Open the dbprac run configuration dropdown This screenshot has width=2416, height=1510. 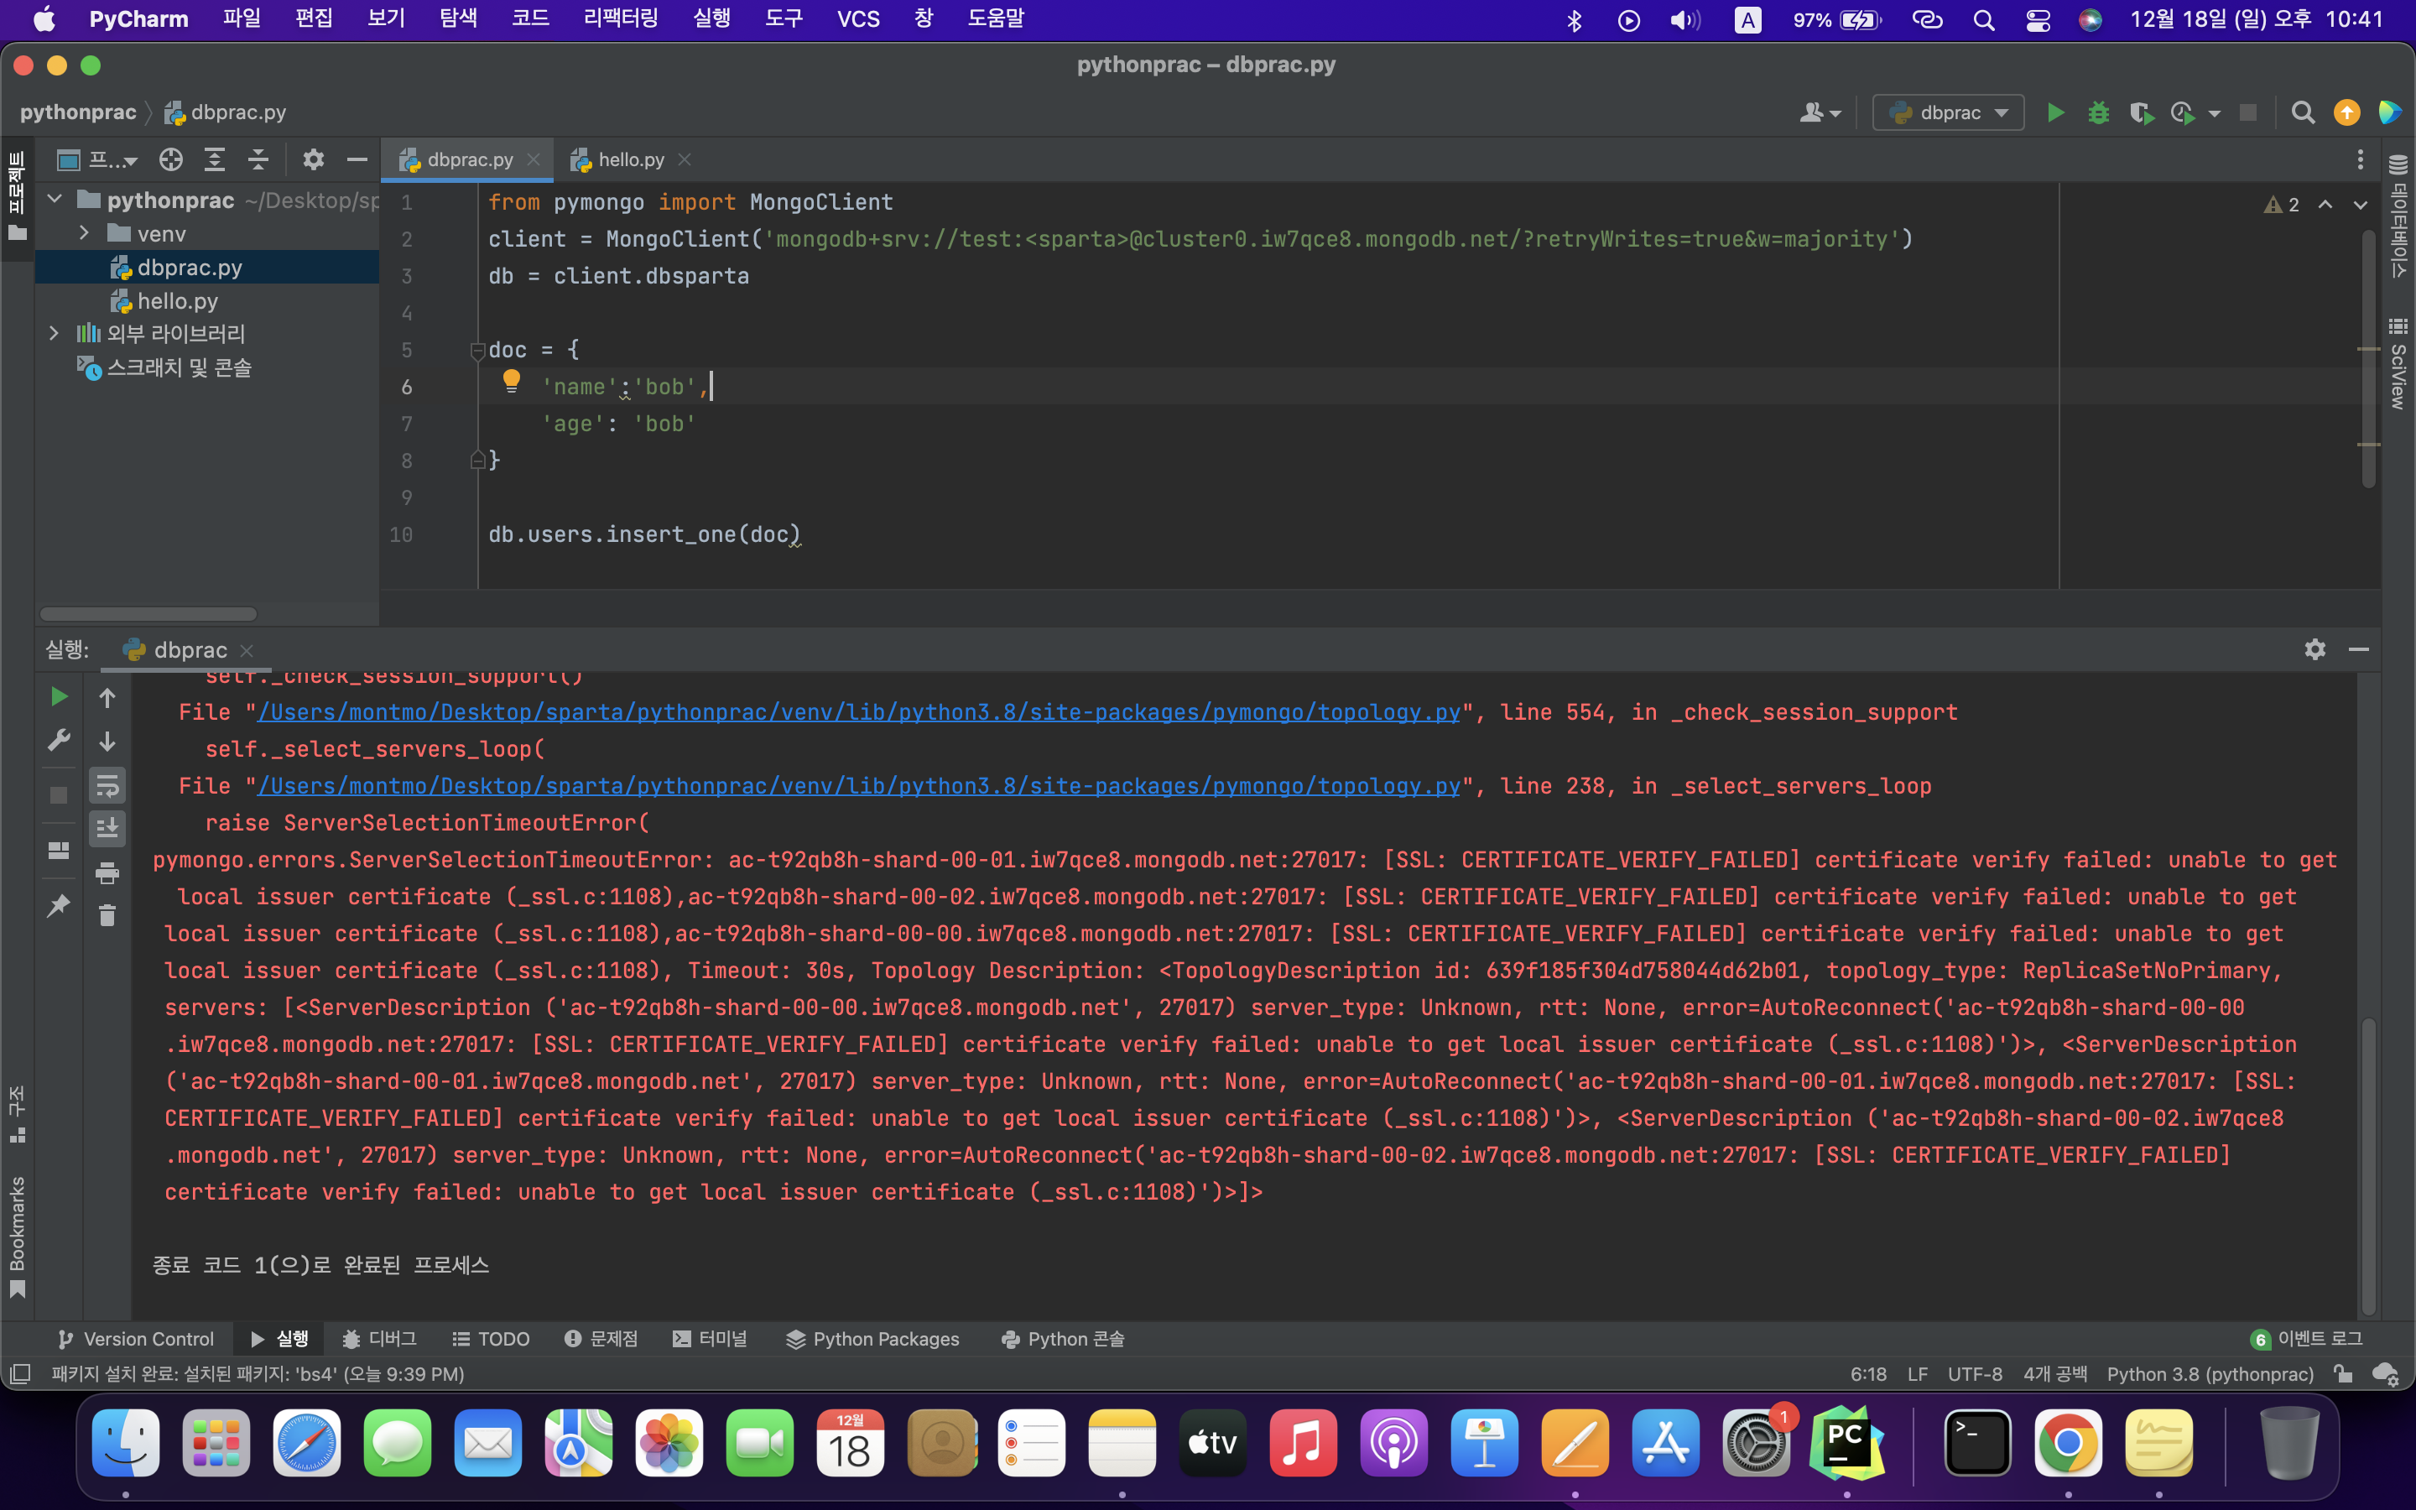click(1948, 113)
